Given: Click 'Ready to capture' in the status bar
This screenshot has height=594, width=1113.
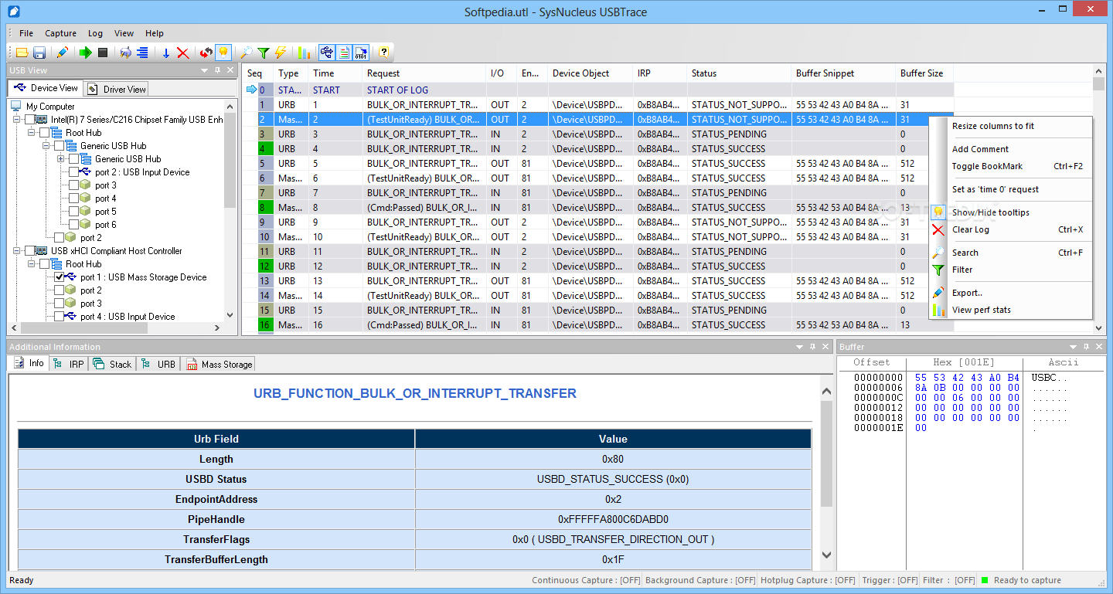Looking at the screenshot, I should point(1027,580).
